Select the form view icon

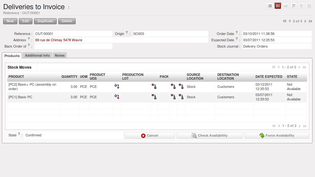(278, 6)
